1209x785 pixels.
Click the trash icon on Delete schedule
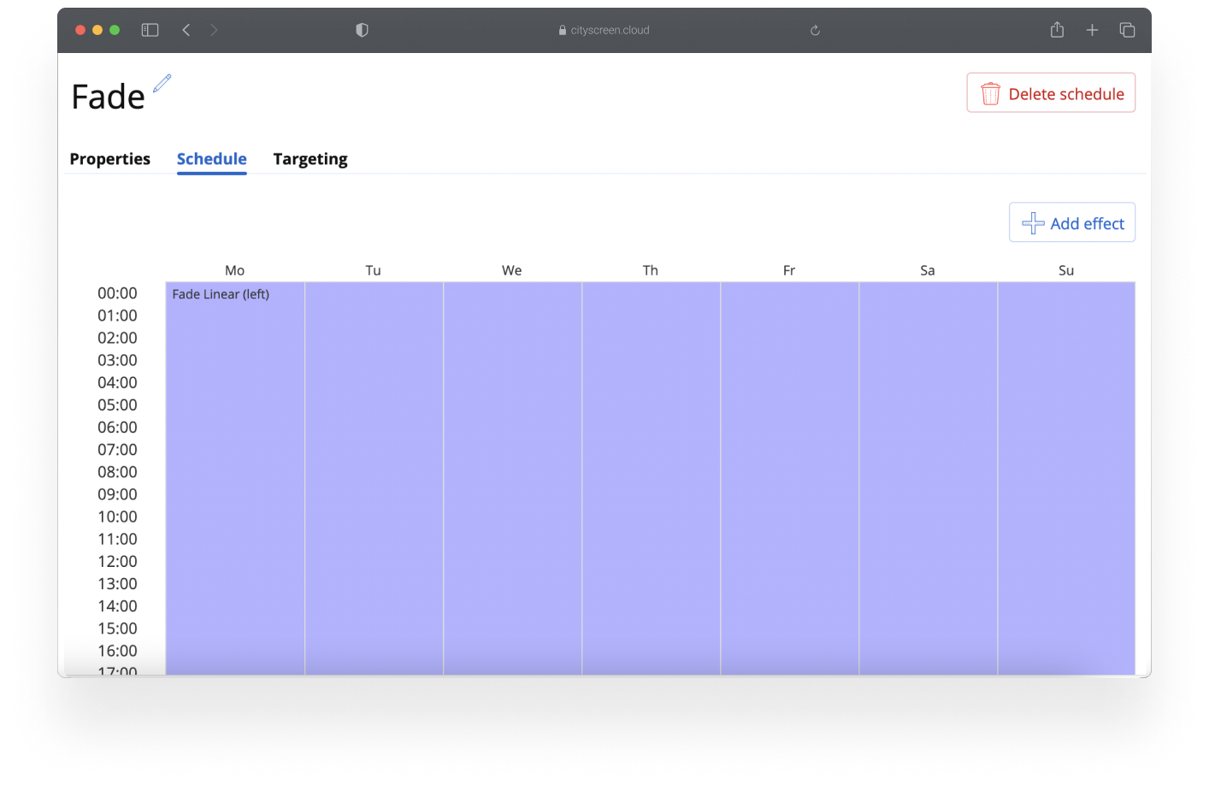point(990,93)
